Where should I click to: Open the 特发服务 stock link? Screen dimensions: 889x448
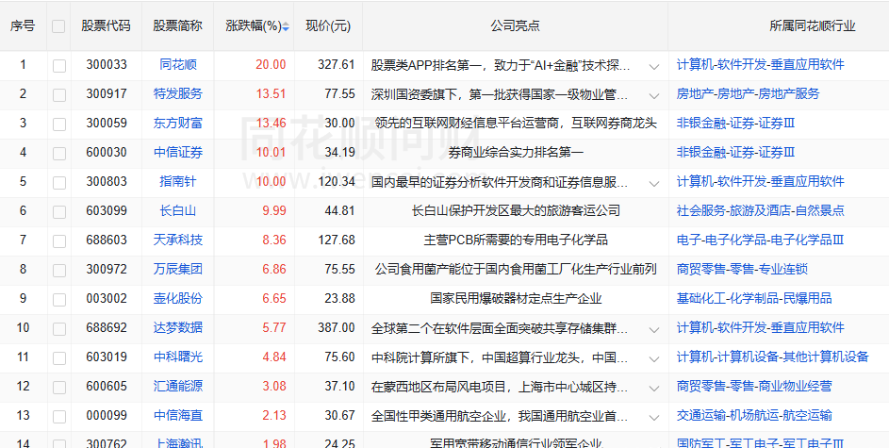point(178,93)
